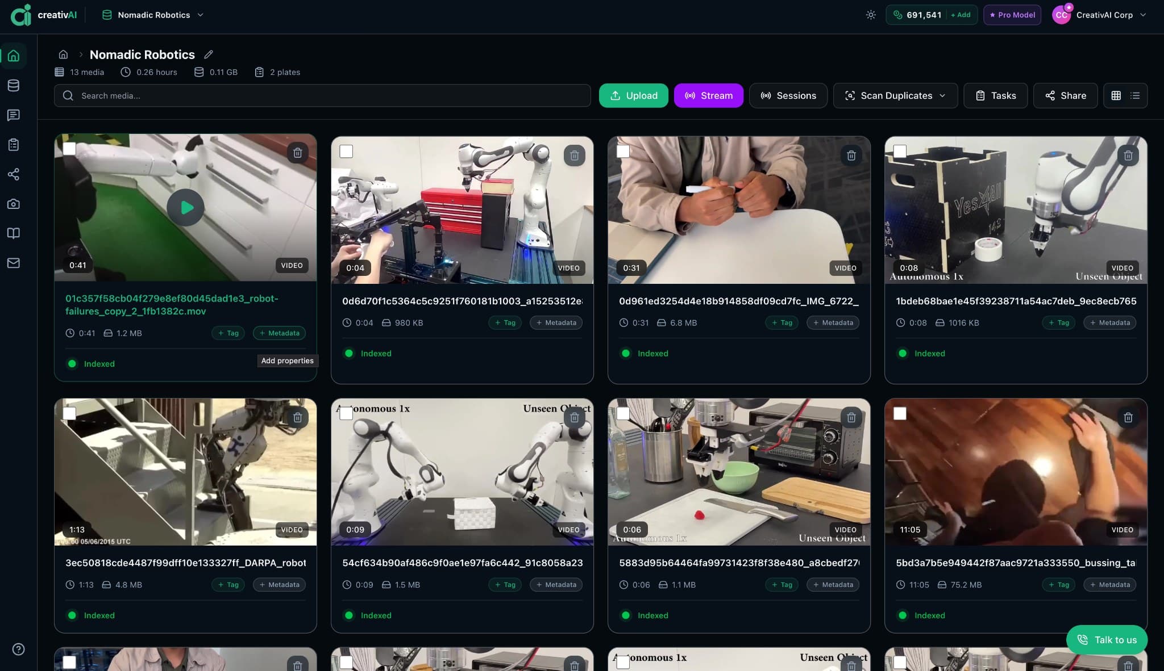Viewport: 1164px width, 671px height.
Task: Select the bussing video checkbox
Action: [x=900, y=413]
